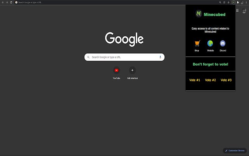This screenshot has width=249, height=156.
Task: Open the Vote #1 link
Action: click(195, 80)
